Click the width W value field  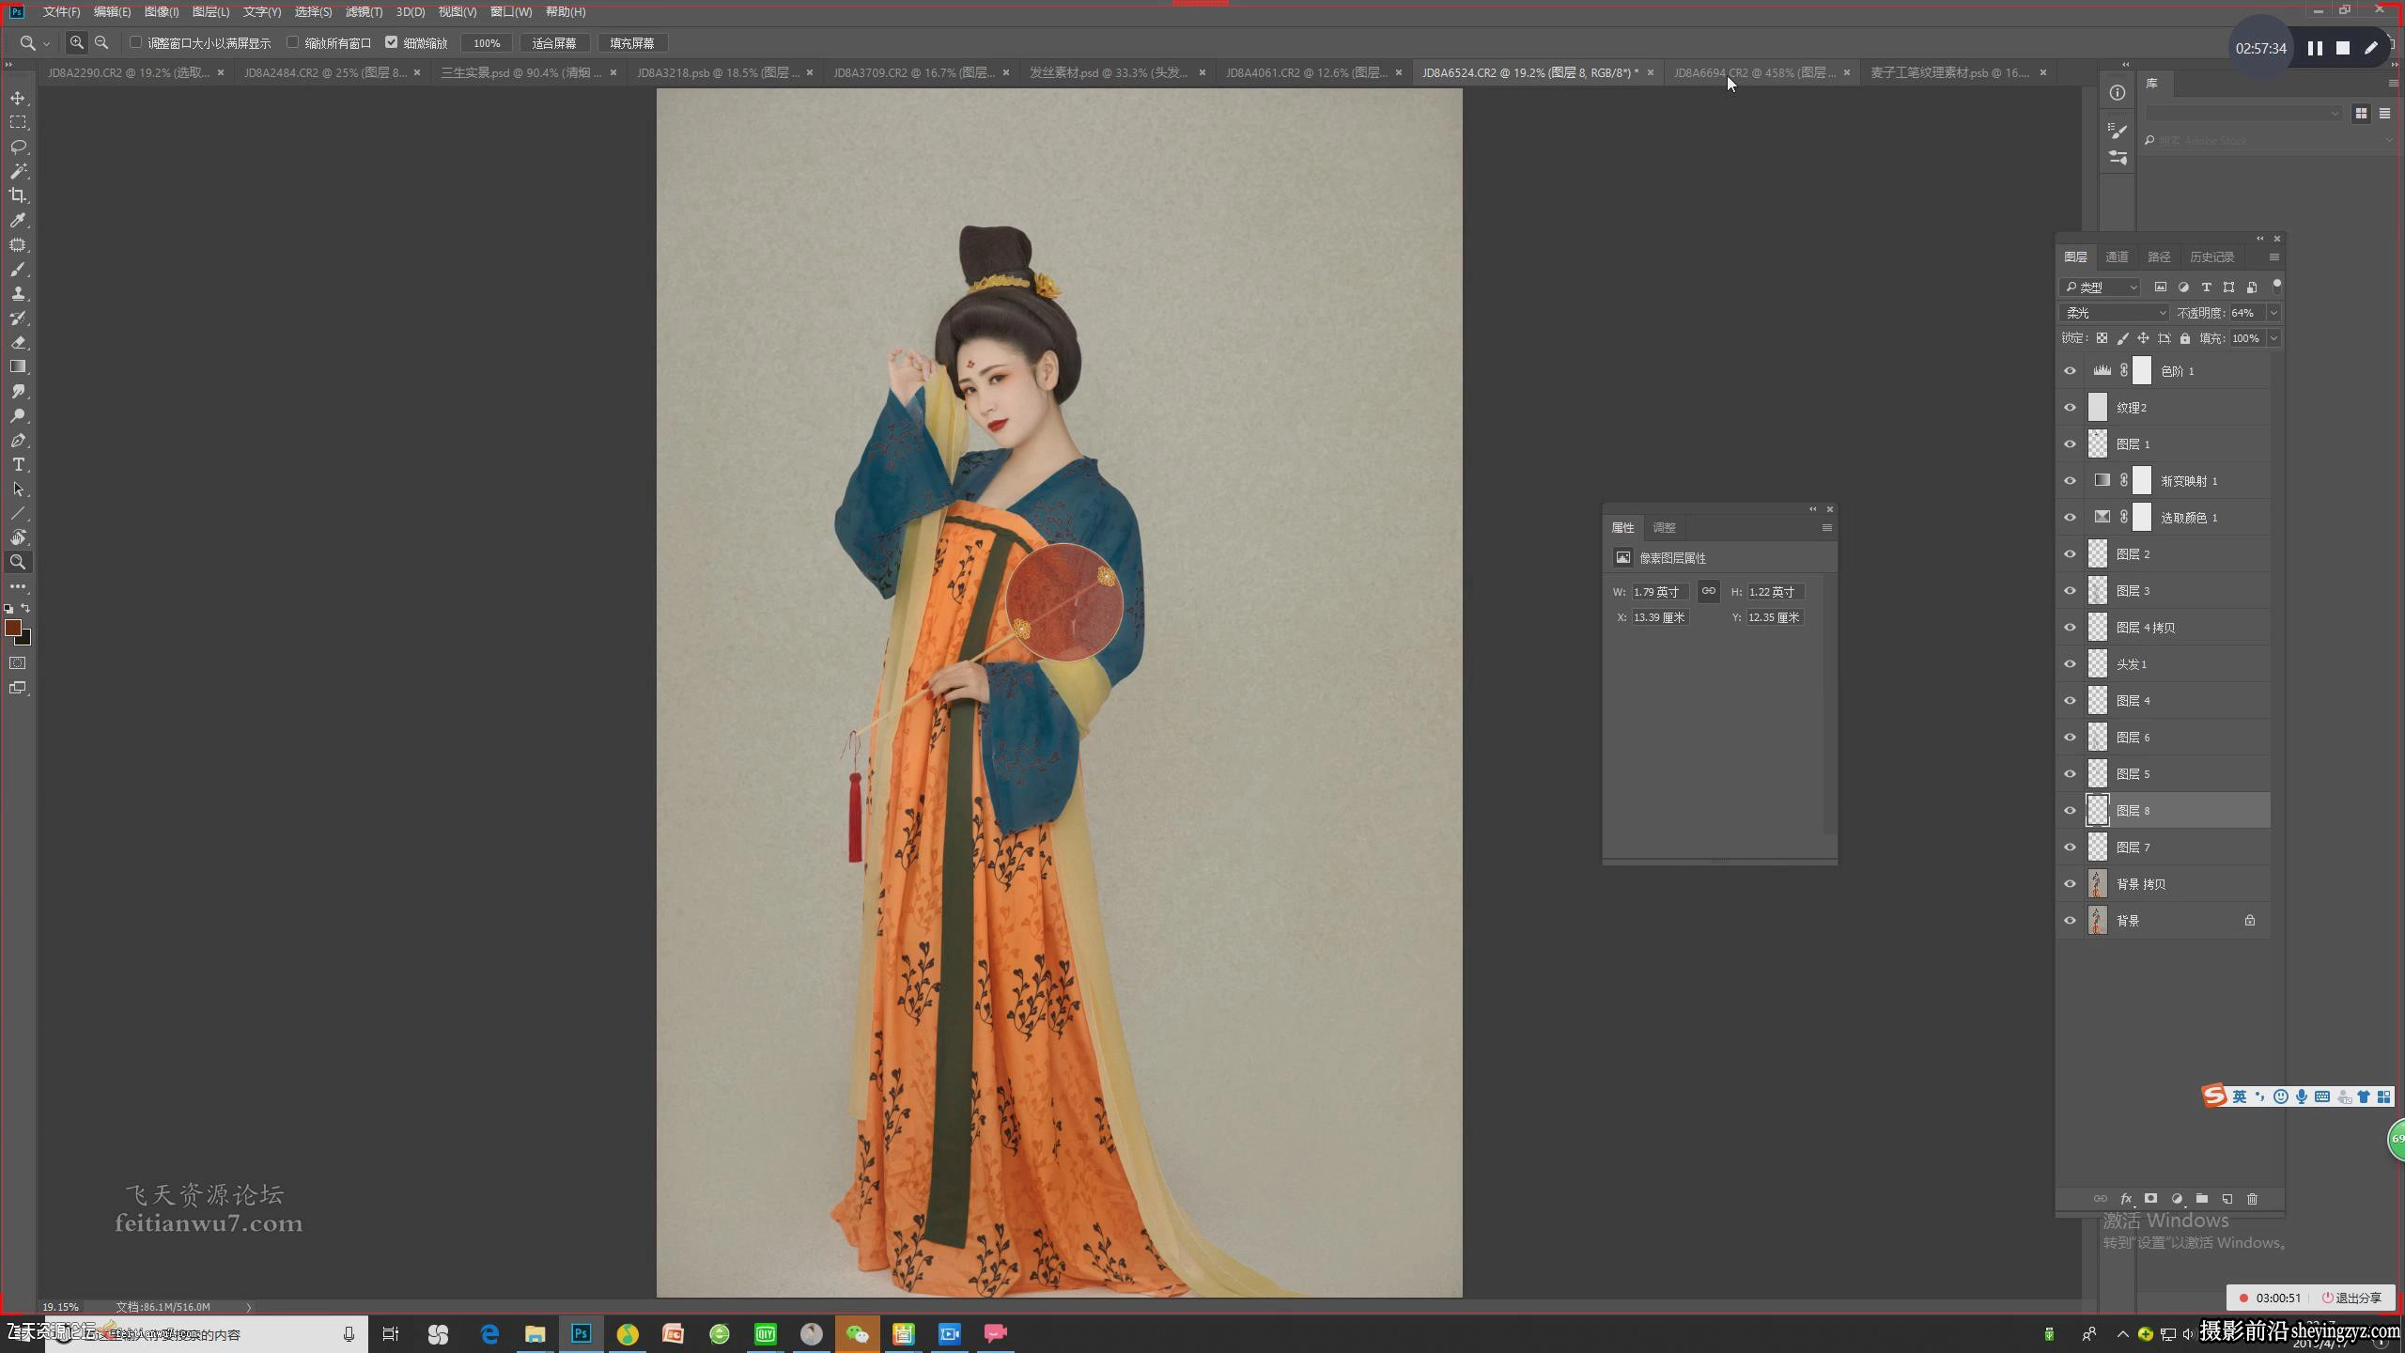click(1660, 592)
